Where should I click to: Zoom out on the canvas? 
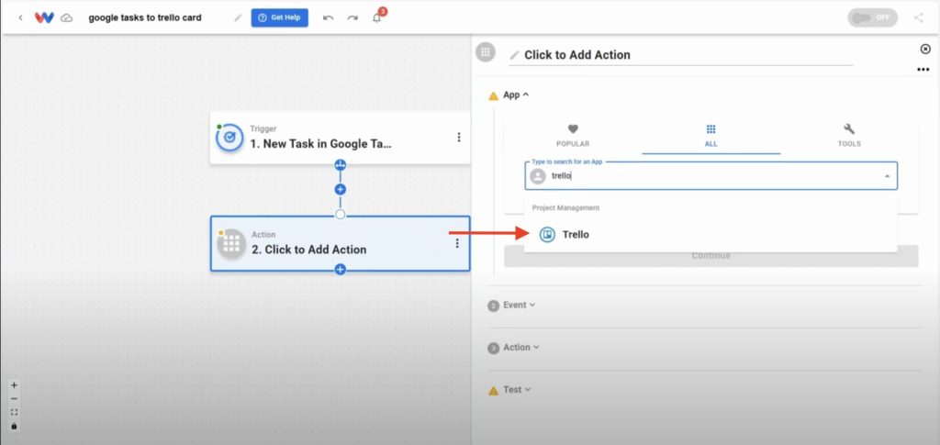(15, 399)
